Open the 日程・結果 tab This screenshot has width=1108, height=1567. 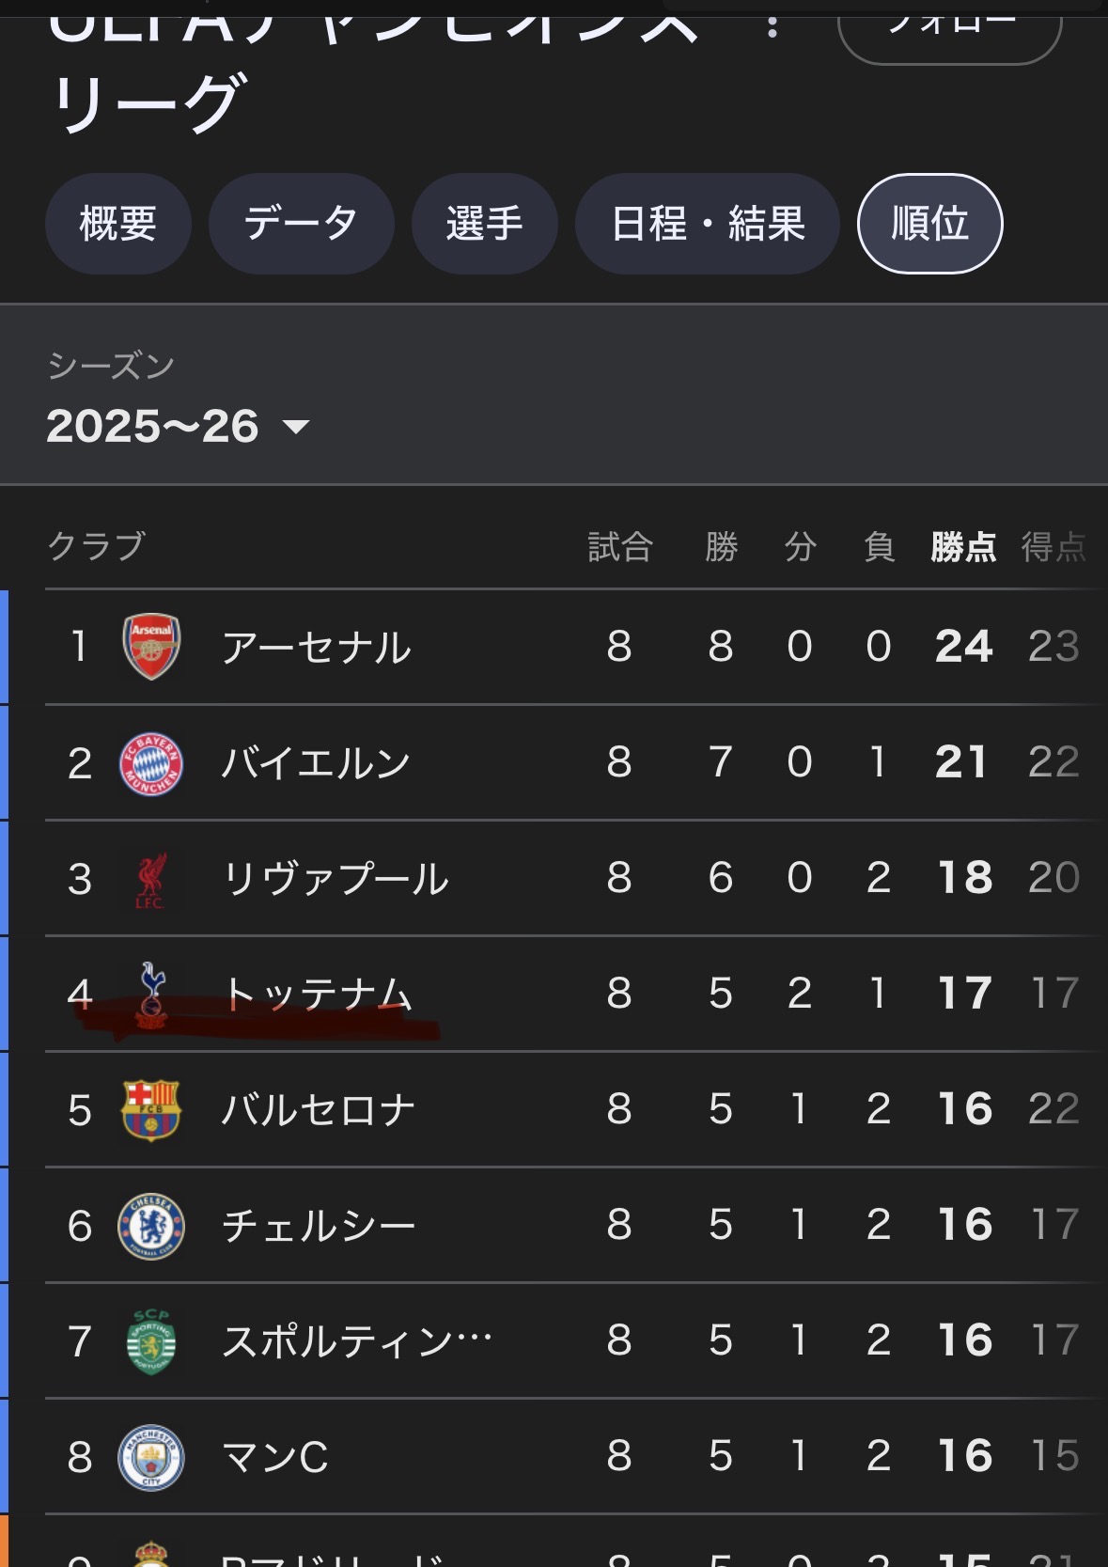(708, 224)
